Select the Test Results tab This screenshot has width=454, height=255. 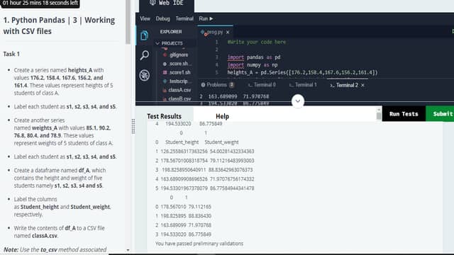coord(164,116)
